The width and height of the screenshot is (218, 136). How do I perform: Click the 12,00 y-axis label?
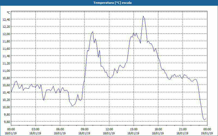[x=6, y=34]
